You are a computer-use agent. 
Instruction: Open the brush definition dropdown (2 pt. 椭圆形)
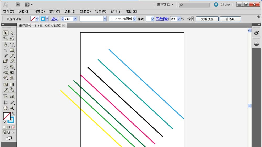(x=134, y=19)
